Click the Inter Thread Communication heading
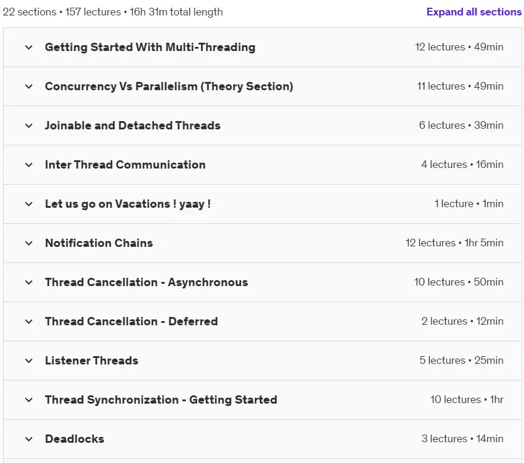Viewport: 524px width, 463px height. coord(125,165)
